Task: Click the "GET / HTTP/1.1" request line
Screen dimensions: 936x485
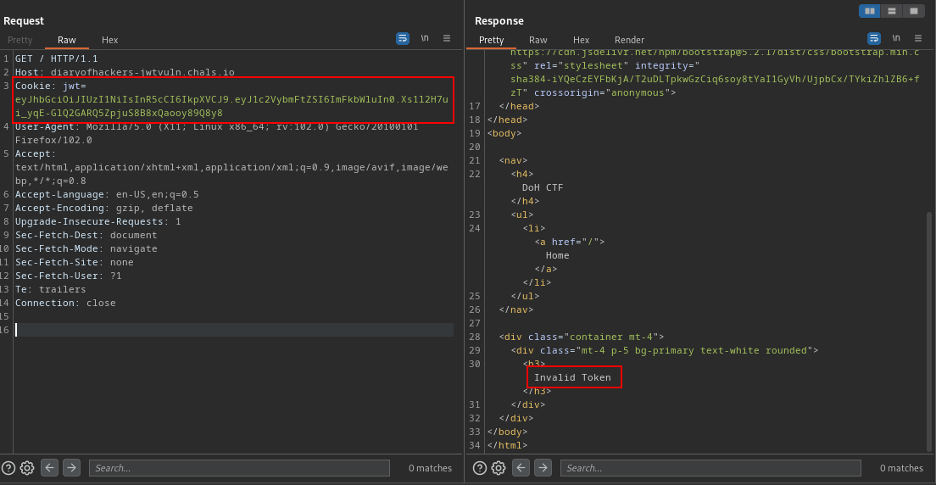Action: pos(56,59)
